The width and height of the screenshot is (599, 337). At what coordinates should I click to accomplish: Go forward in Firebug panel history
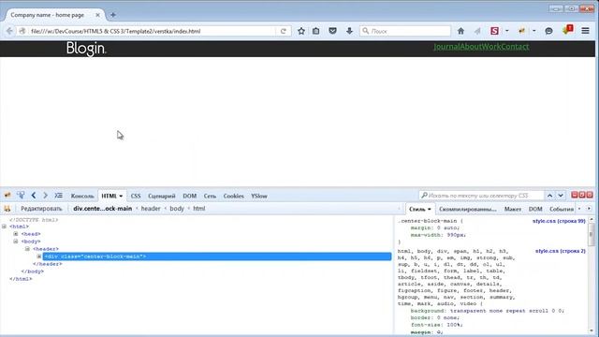click(x=45, y=196)
